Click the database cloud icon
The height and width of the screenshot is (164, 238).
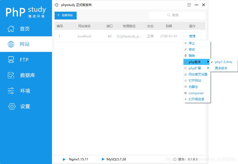[11, 75]
